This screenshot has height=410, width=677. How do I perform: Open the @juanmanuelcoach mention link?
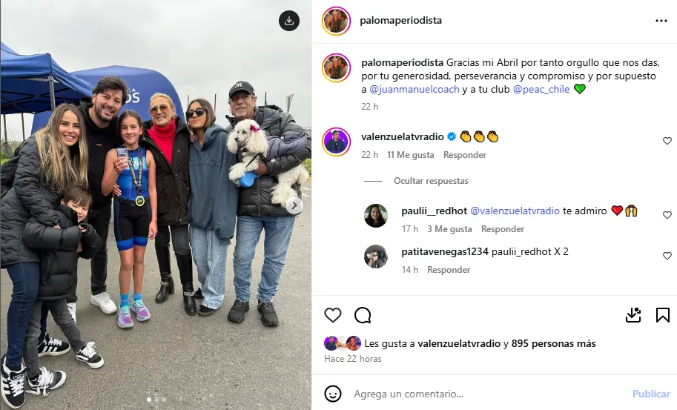coord(415,89)
